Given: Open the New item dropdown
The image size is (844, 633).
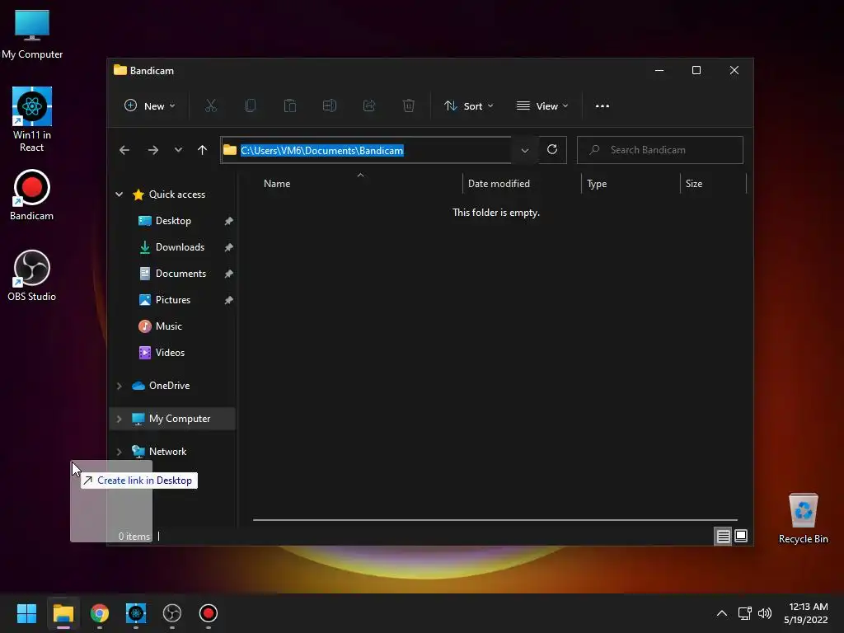Looking at the screenshot, I should pyautogui.click(x=150, y=106).
